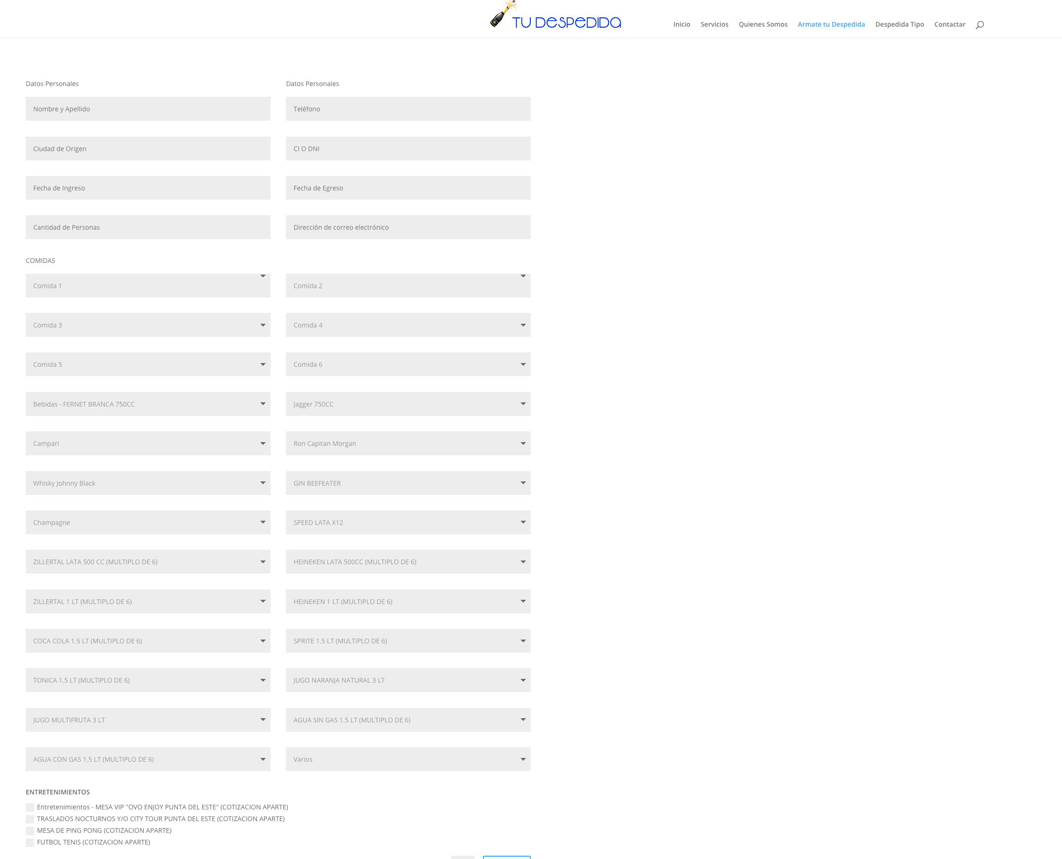
Task: Open JUGO MULTIFRUTA 3 LT dropdown
Action: (148, 720)
